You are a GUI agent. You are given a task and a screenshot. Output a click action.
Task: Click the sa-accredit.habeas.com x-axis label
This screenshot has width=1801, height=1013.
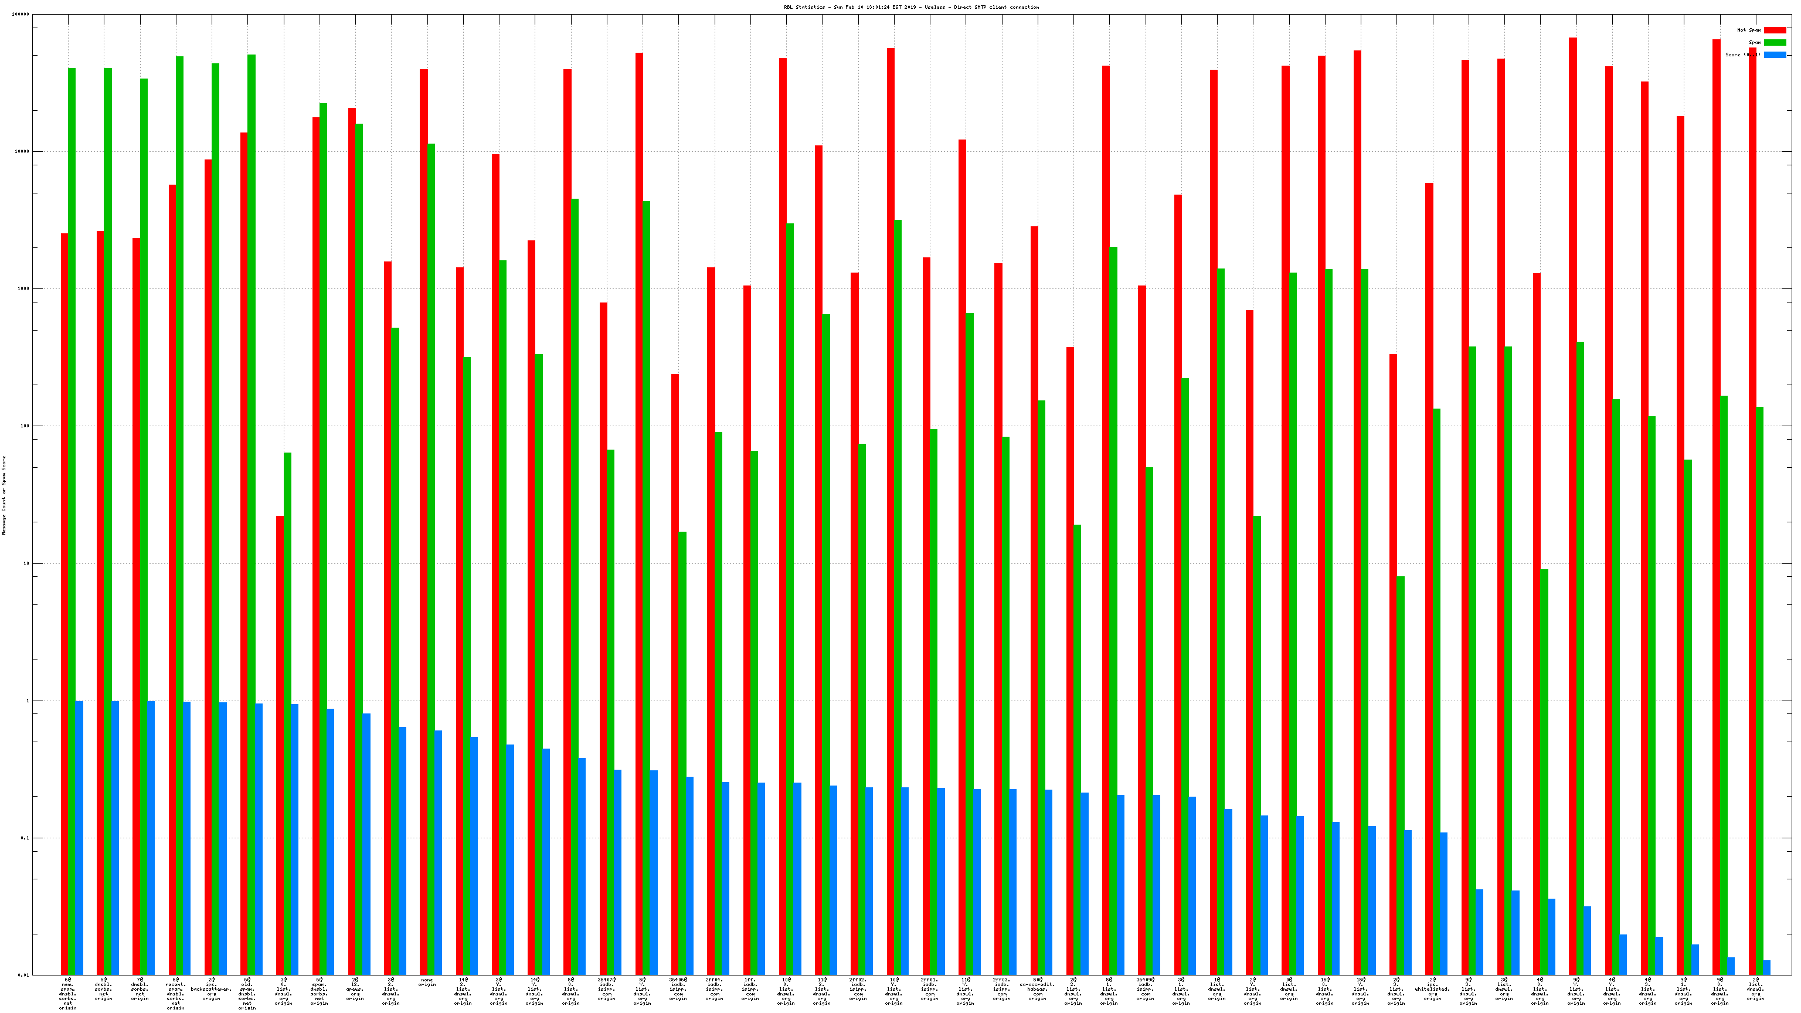1037,989
